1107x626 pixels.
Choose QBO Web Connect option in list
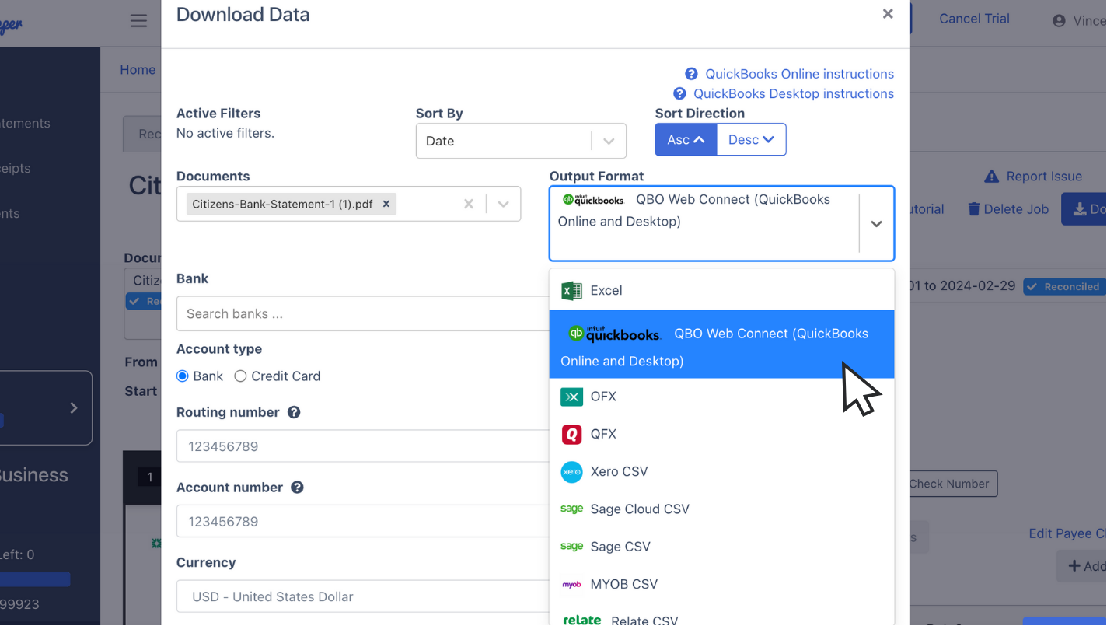(721, 344)
